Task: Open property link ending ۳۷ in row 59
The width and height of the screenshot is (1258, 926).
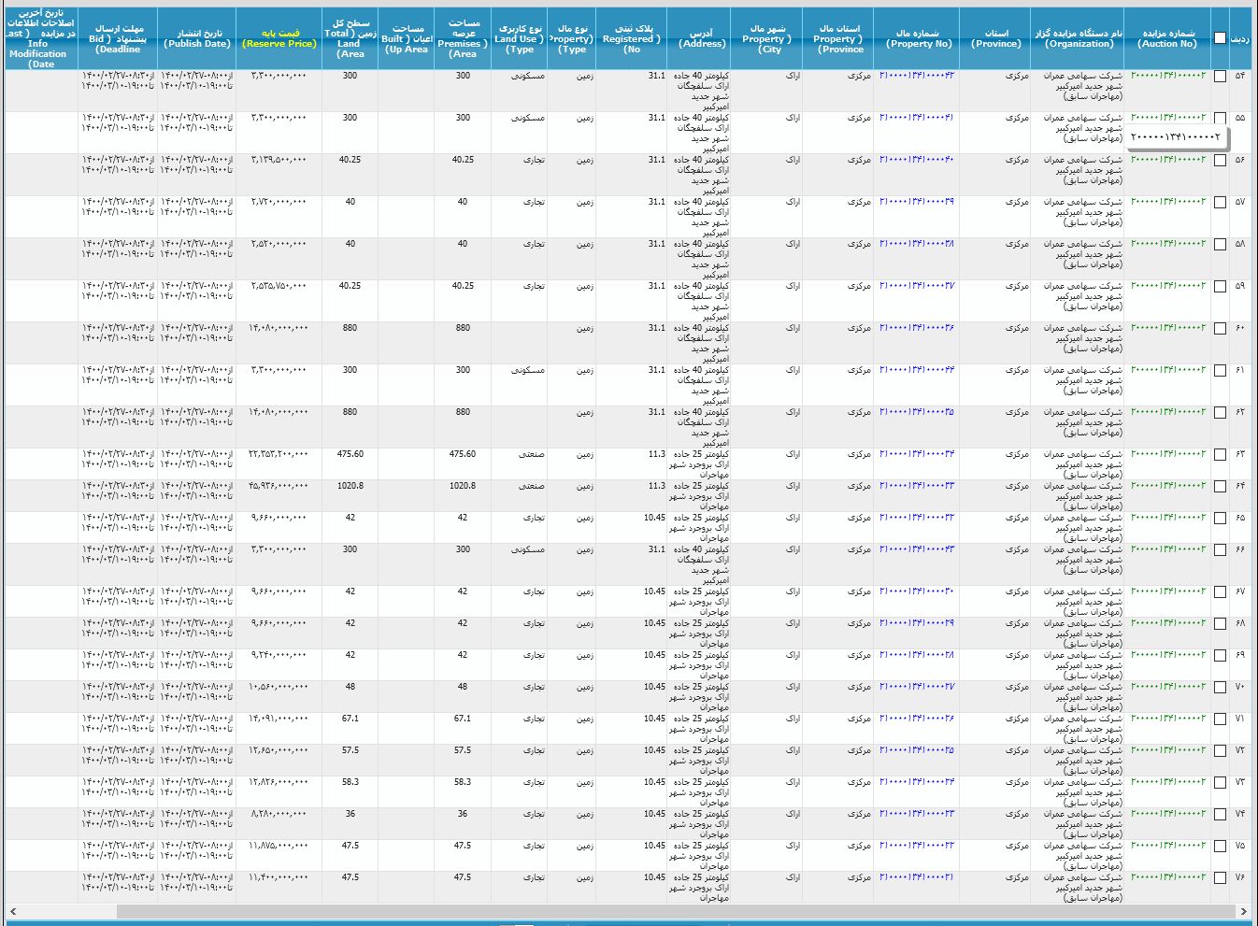Action: 917,286
